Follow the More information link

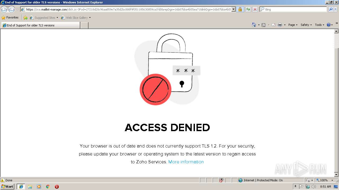point(186,162)
